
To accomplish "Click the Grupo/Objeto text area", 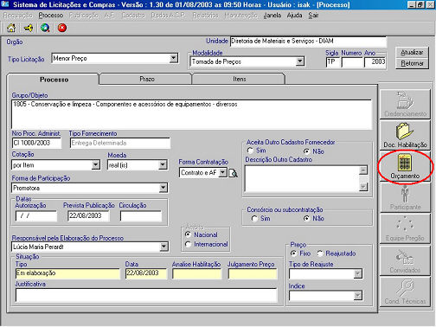I will (x=191, y=114).
